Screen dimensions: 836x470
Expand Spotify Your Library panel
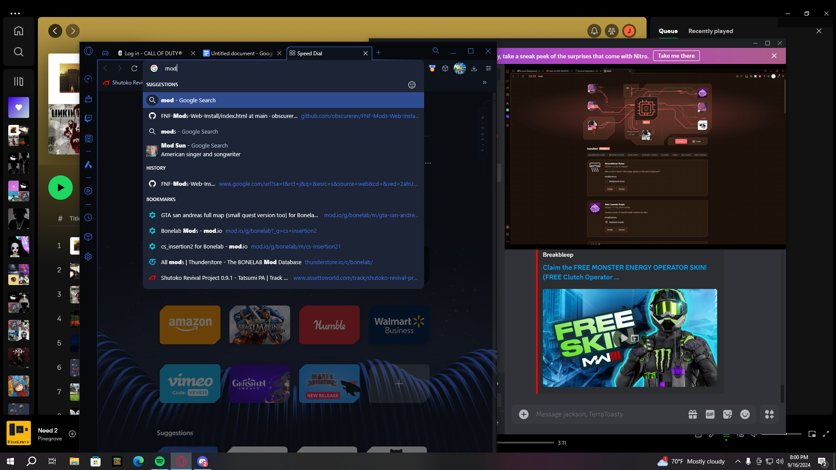pos(19,81)
